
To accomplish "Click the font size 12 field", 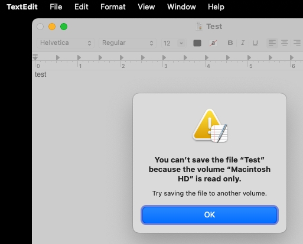I will tap(169, 43).
